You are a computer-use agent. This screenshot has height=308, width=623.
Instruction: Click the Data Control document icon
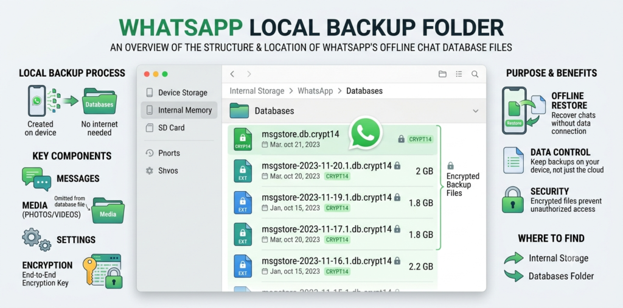[513, 160]
